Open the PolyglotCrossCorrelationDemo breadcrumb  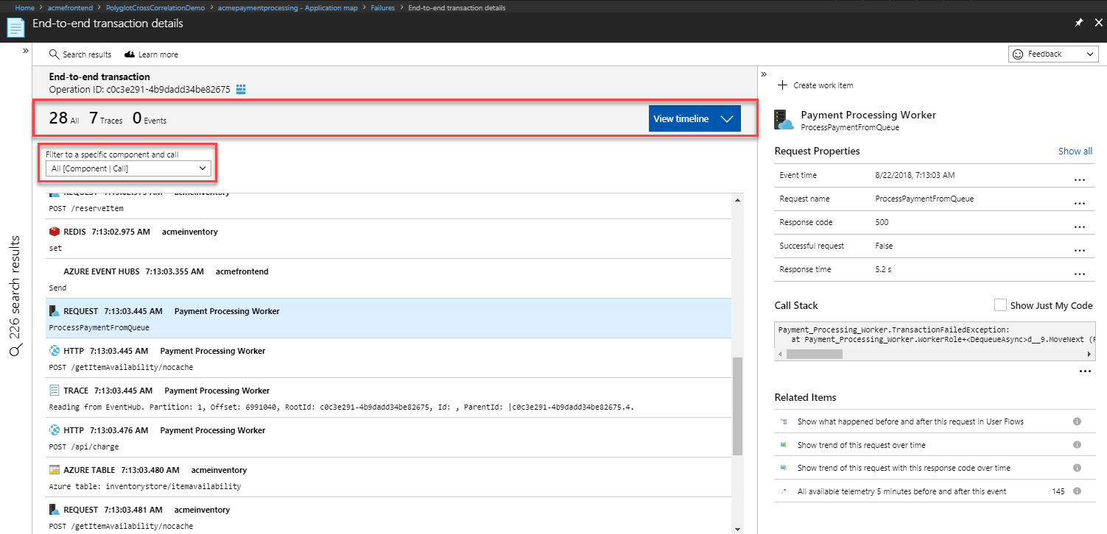[155, 7]
